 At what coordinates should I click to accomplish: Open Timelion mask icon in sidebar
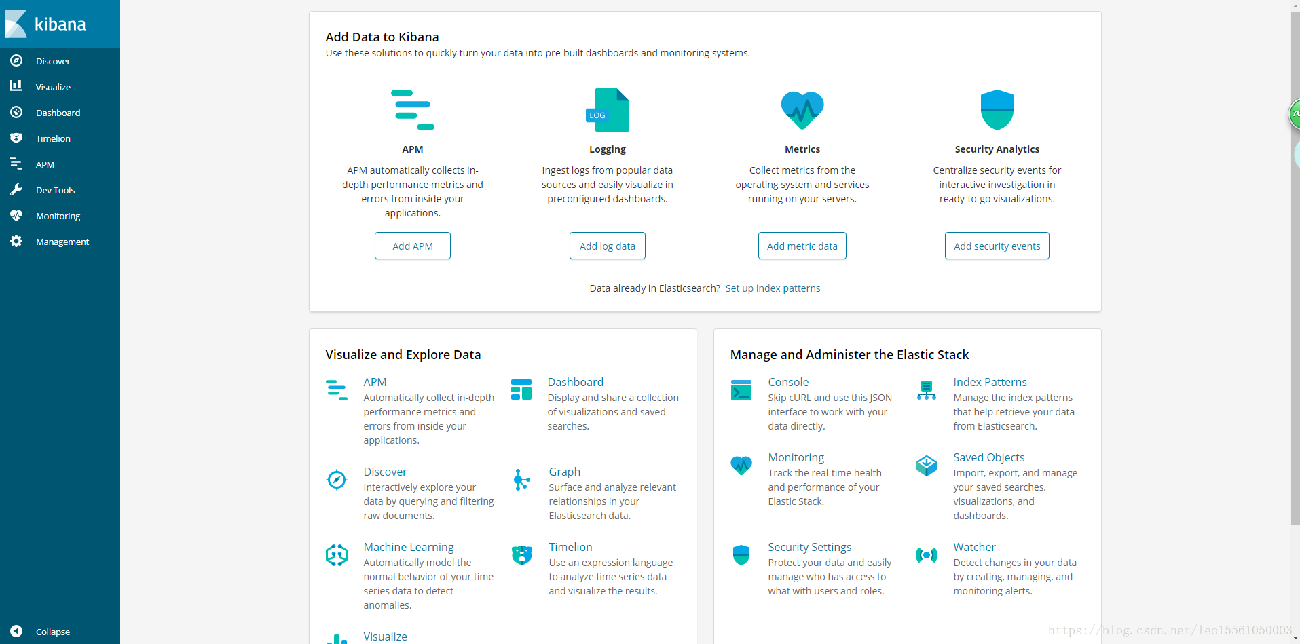pyautogui.click(x=16, y=138)
